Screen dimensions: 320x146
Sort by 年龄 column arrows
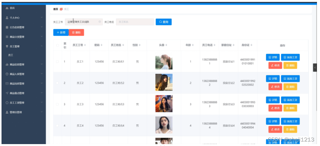tap(193, 45)
